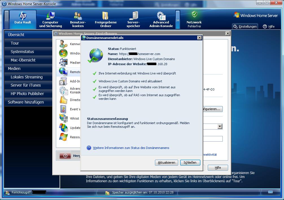
Task: Click the console title bar home icon
Action: 4,4
